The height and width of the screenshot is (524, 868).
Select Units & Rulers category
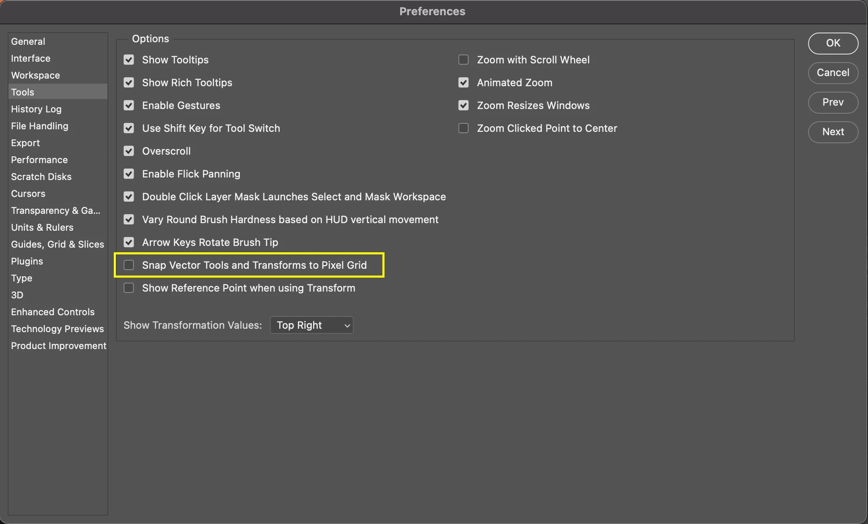click(x=42, y=227)
